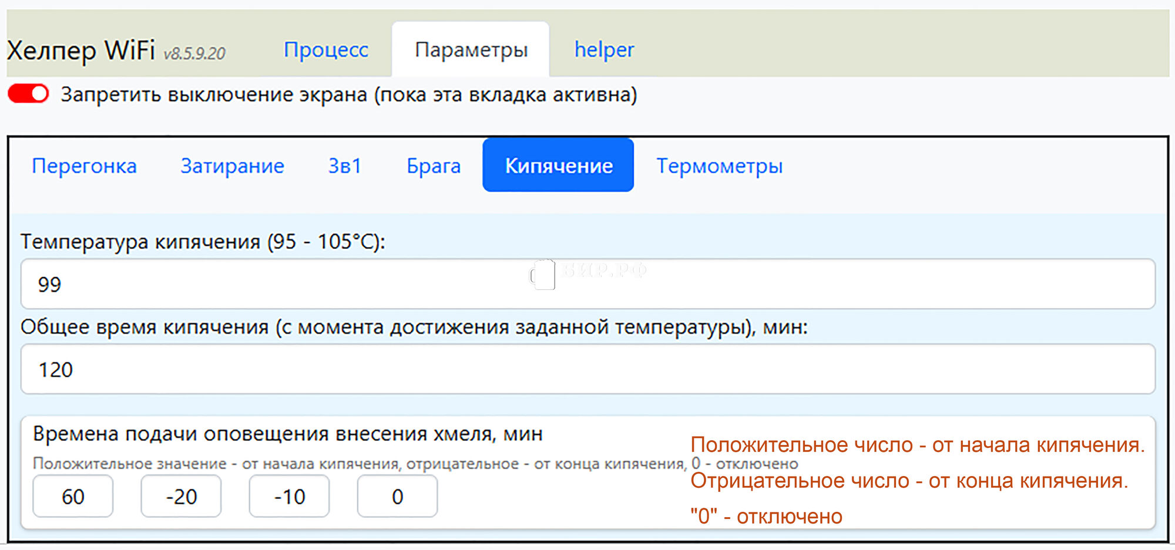Switch to the Перегонка section

click(x=84, y=166)
